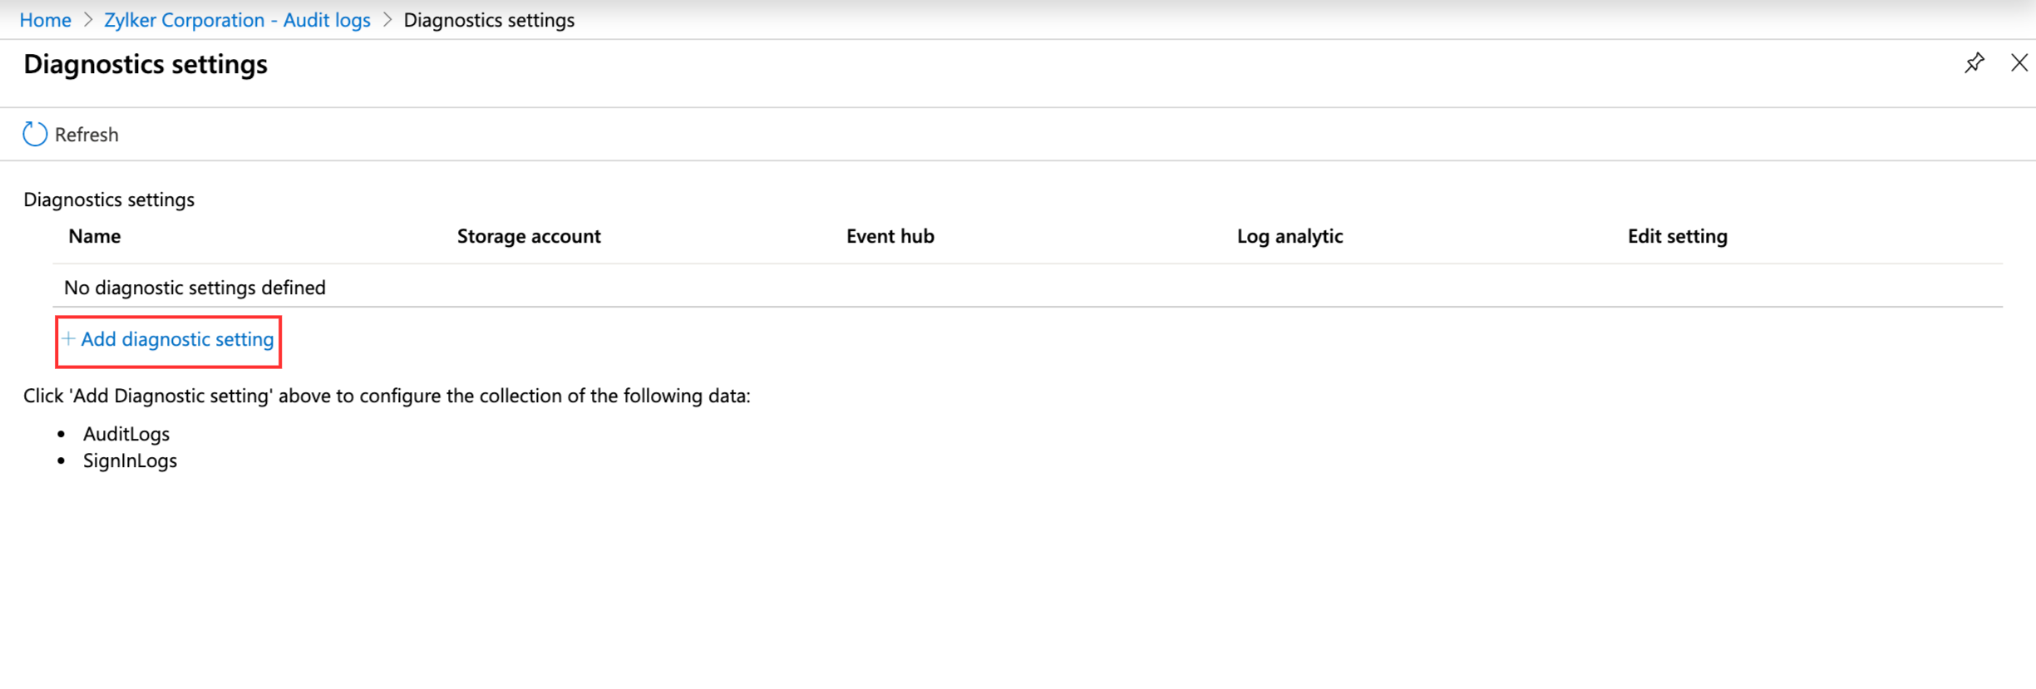This screenshot has width=2036, height=689.
Task: Click the X to close the Diagnostics blade
Action: coord(2020,62)
